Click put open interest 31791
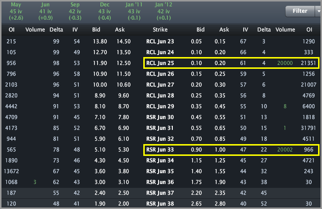Screen dimensions: 322x209 (x=308, y=128)
